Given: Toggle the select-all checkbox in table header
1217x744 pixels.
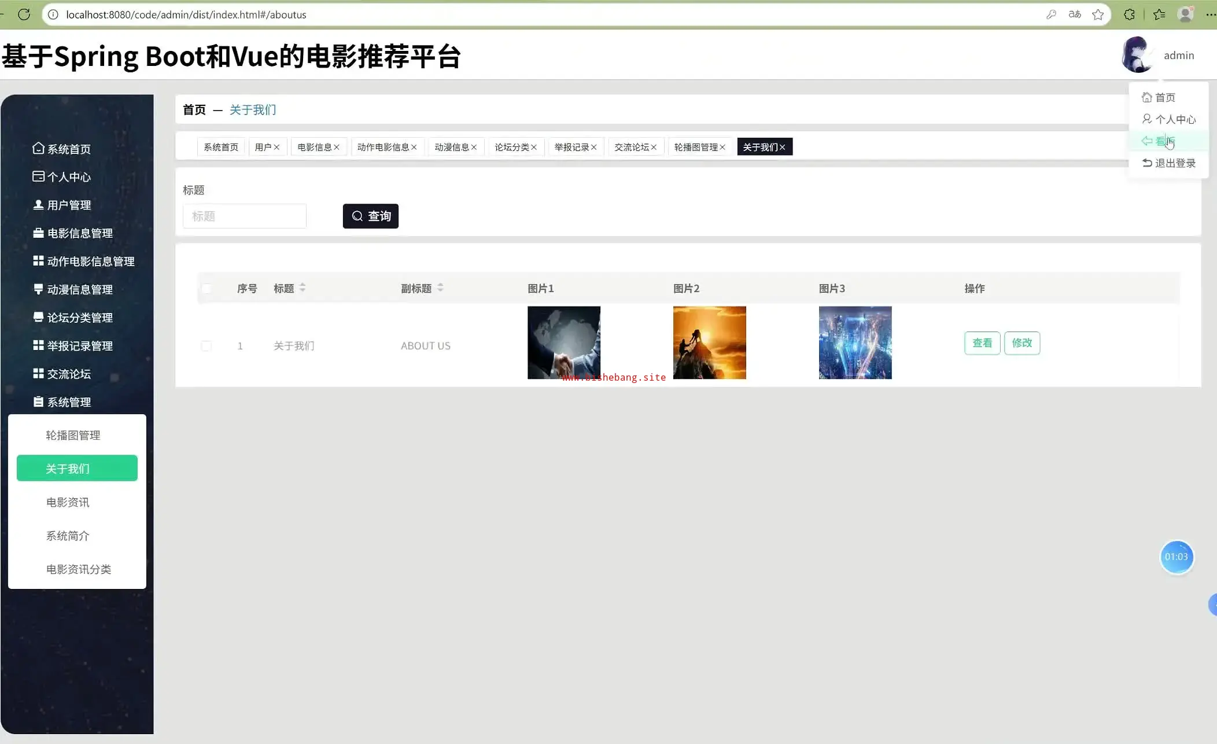Looking at the screenshot, I should coord(206,288).
